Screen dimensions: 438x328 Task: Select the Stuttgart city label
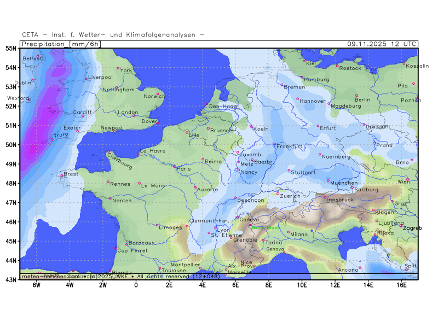304,173
